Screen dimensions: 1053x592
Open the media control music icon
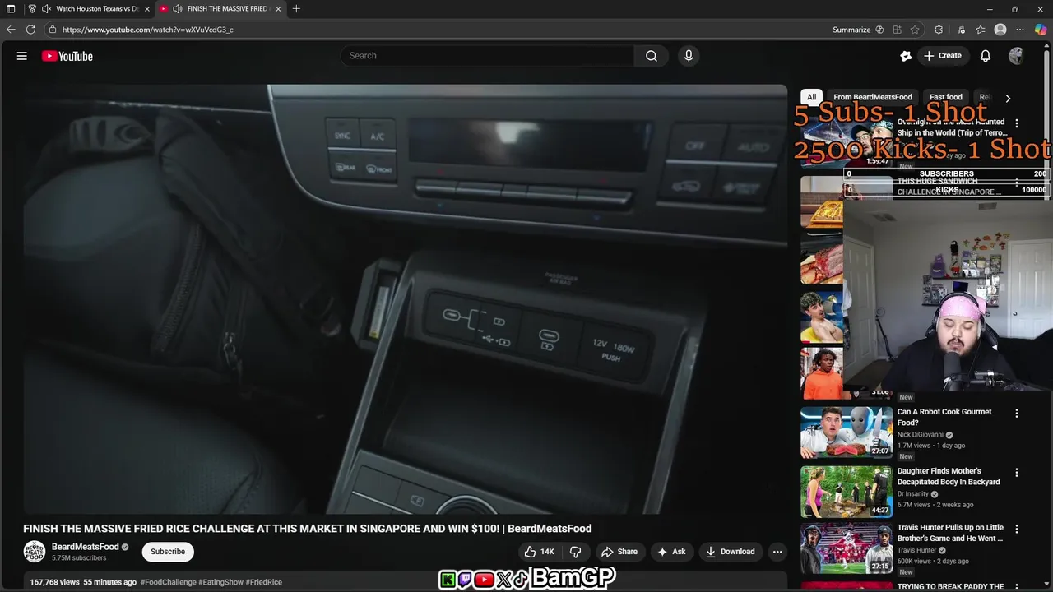tap(961, 30)
